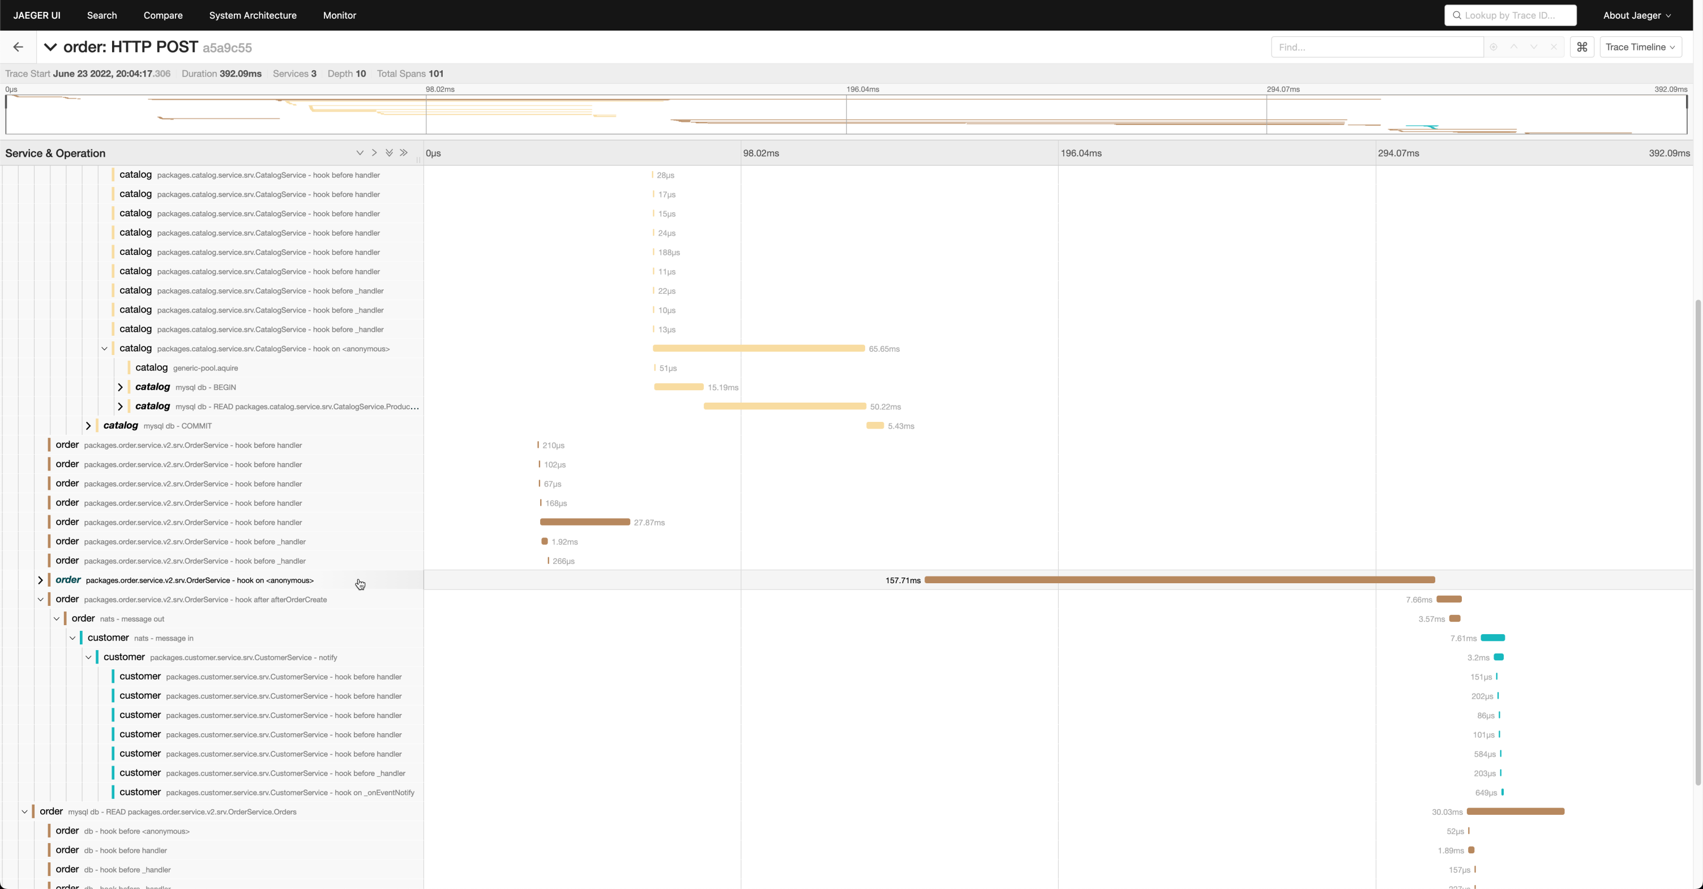Click the 7.61ms customer span bar
1703x889 pixels.
click(1493, 638)
